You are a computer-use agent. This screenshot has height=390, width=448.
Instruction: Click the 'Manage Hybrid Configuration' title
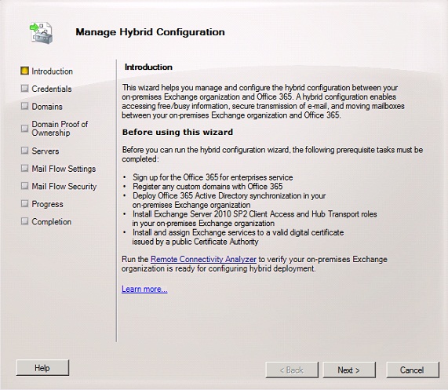[151, 32]
